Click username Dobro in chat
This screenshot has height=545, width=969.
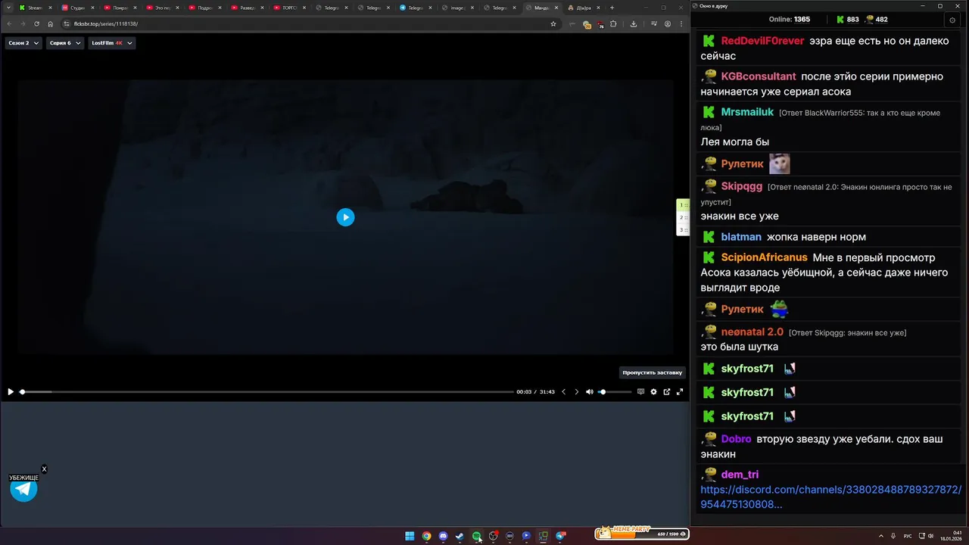pos(736,439)
